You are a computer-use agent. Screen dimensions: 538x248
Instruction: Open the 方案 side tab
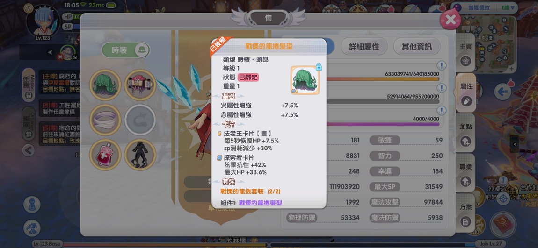coord(465,214)
